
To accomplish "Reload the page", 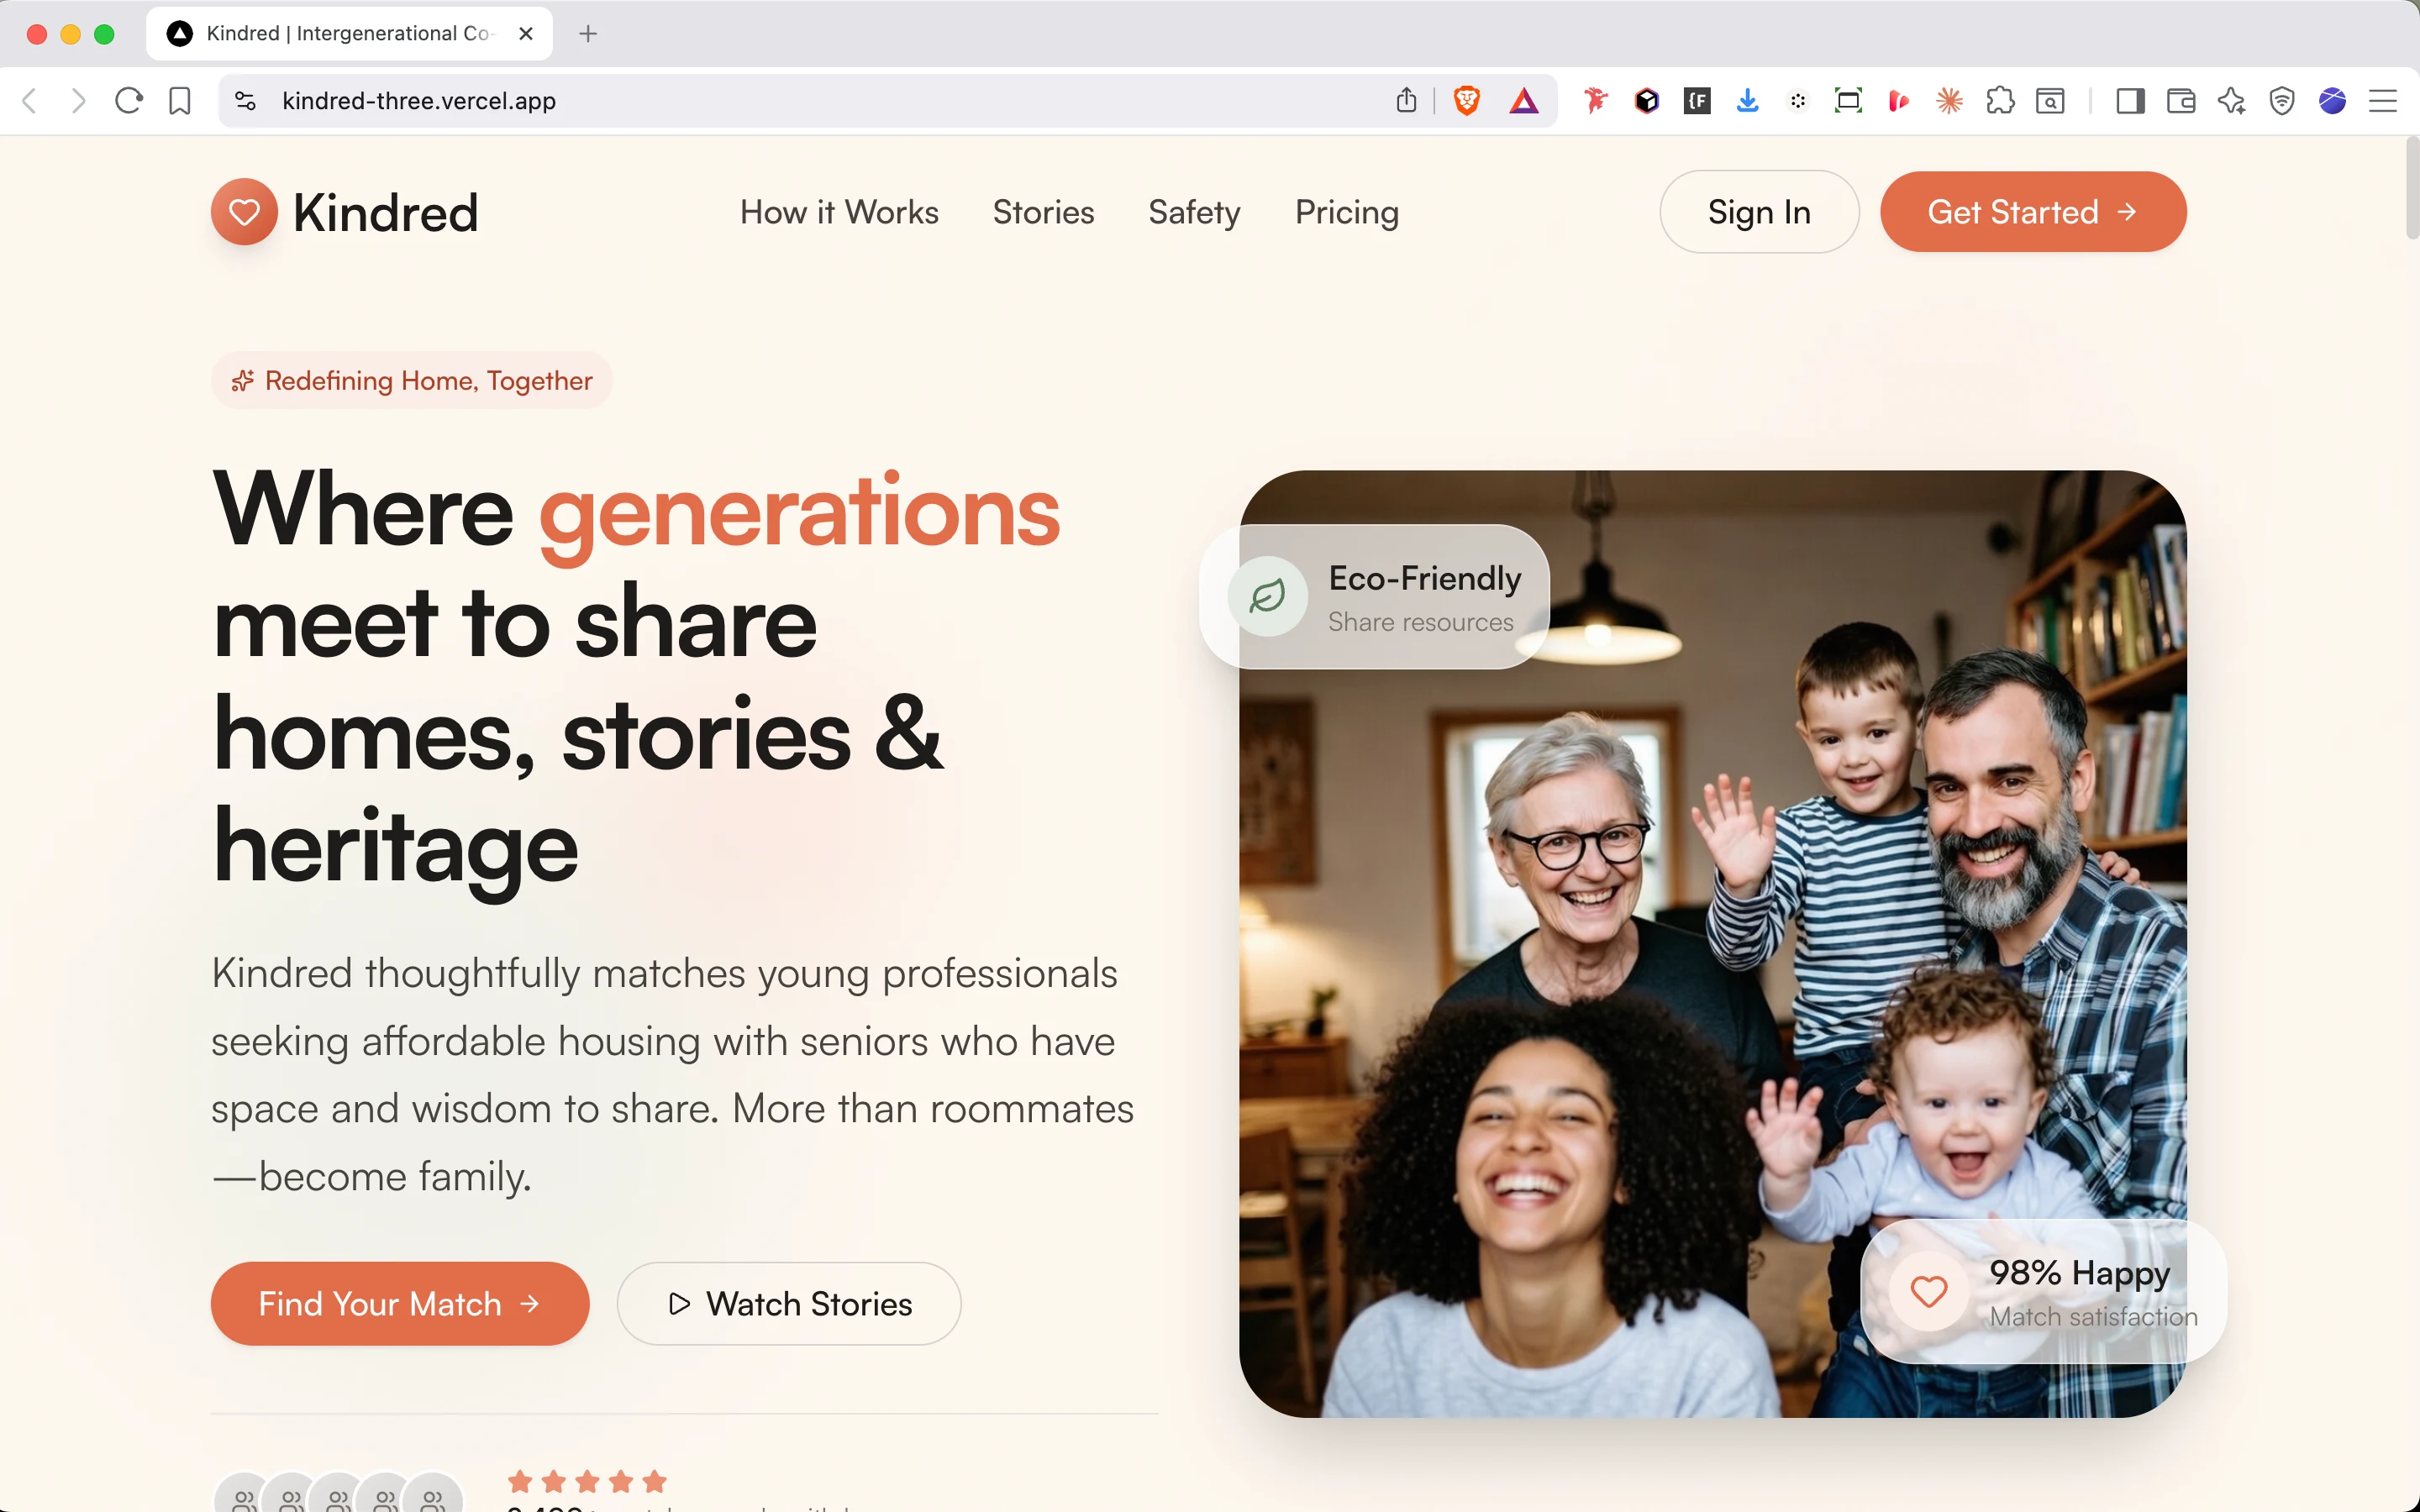I will pyautogui.click(x=129, y=101).
